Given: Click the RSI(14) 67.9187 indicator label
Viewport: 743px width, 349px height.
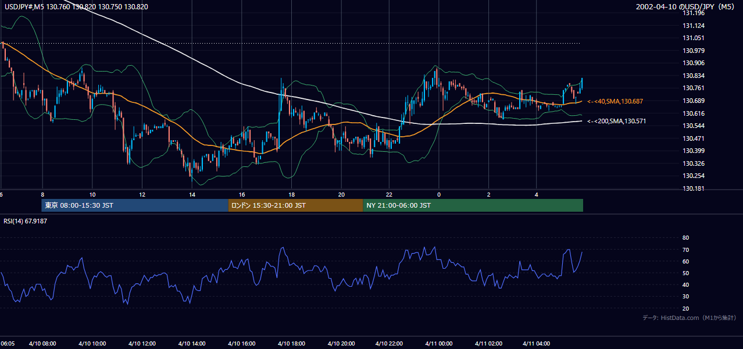Looking at the screenshot, I should click(24, 221).
